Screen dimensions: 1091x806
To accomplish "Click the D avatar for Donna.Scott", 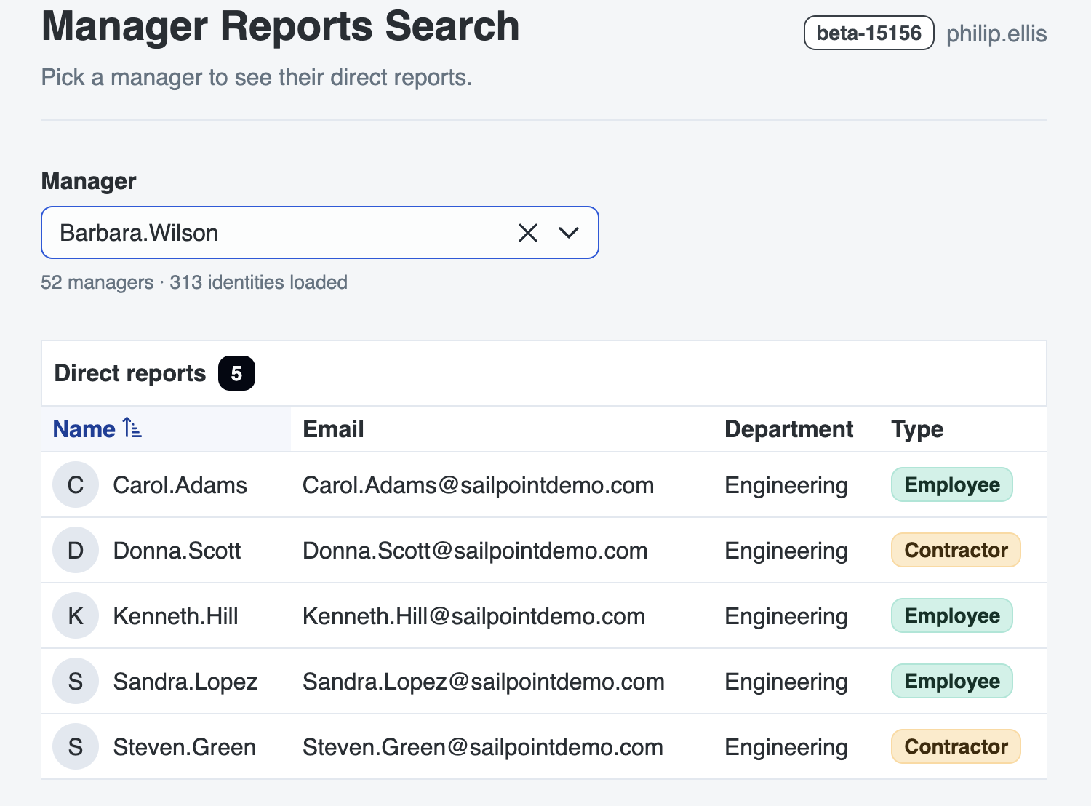I will (x=76, y=551).
